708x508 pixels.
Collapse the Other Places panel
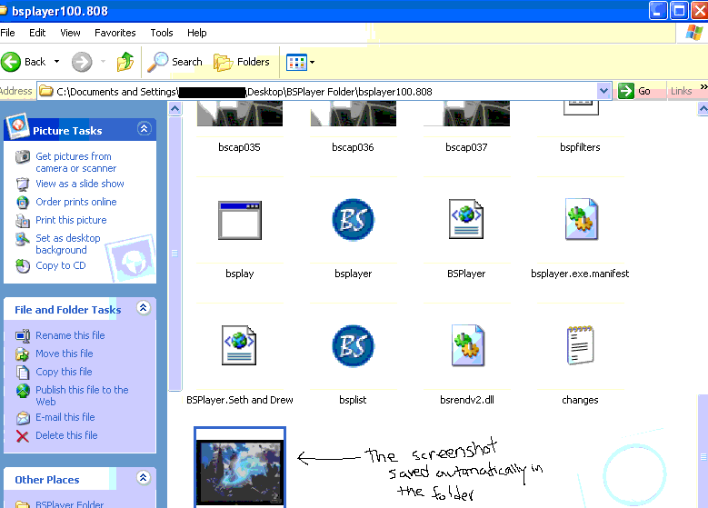[x=144, y=478]
